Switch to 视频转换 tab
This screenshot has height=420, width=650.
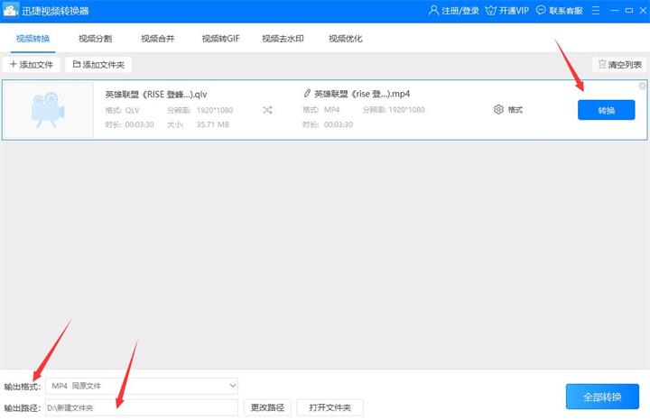[x=32, y=39]
